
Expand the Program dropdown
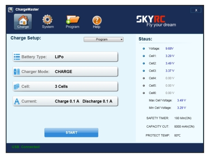103,39
